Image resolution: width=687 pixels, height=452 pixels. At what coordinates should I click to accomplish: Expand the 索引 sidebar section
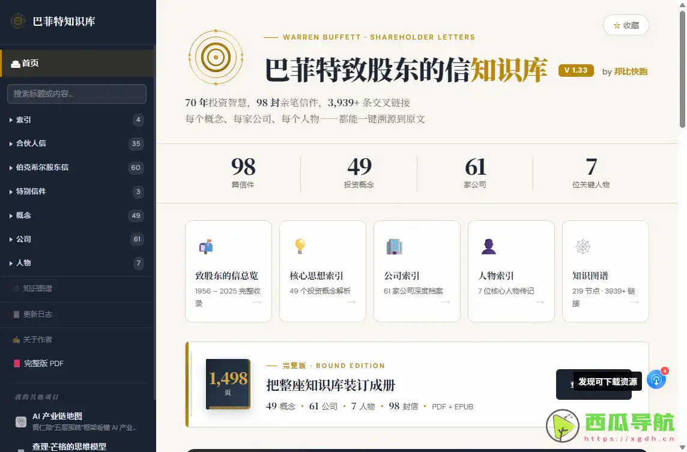77,120
